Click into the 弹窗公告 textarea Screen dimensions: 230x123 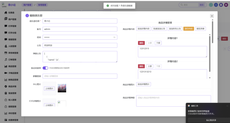click(80, 57)
